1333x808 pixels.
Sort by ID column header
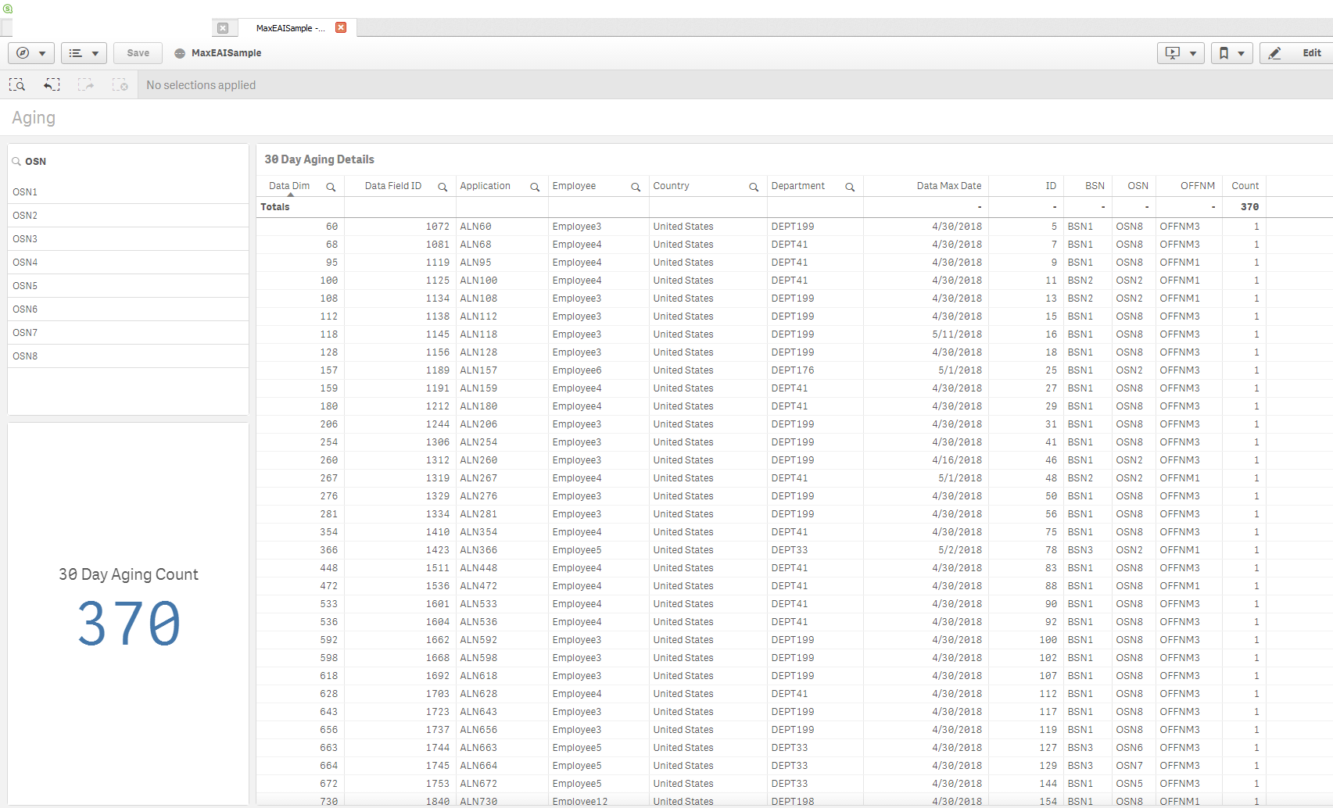point(1051,186)
